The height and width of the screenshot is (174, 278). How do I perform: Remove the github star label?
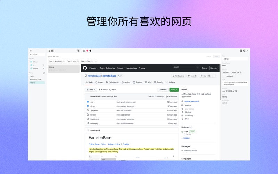click(240, 72)
